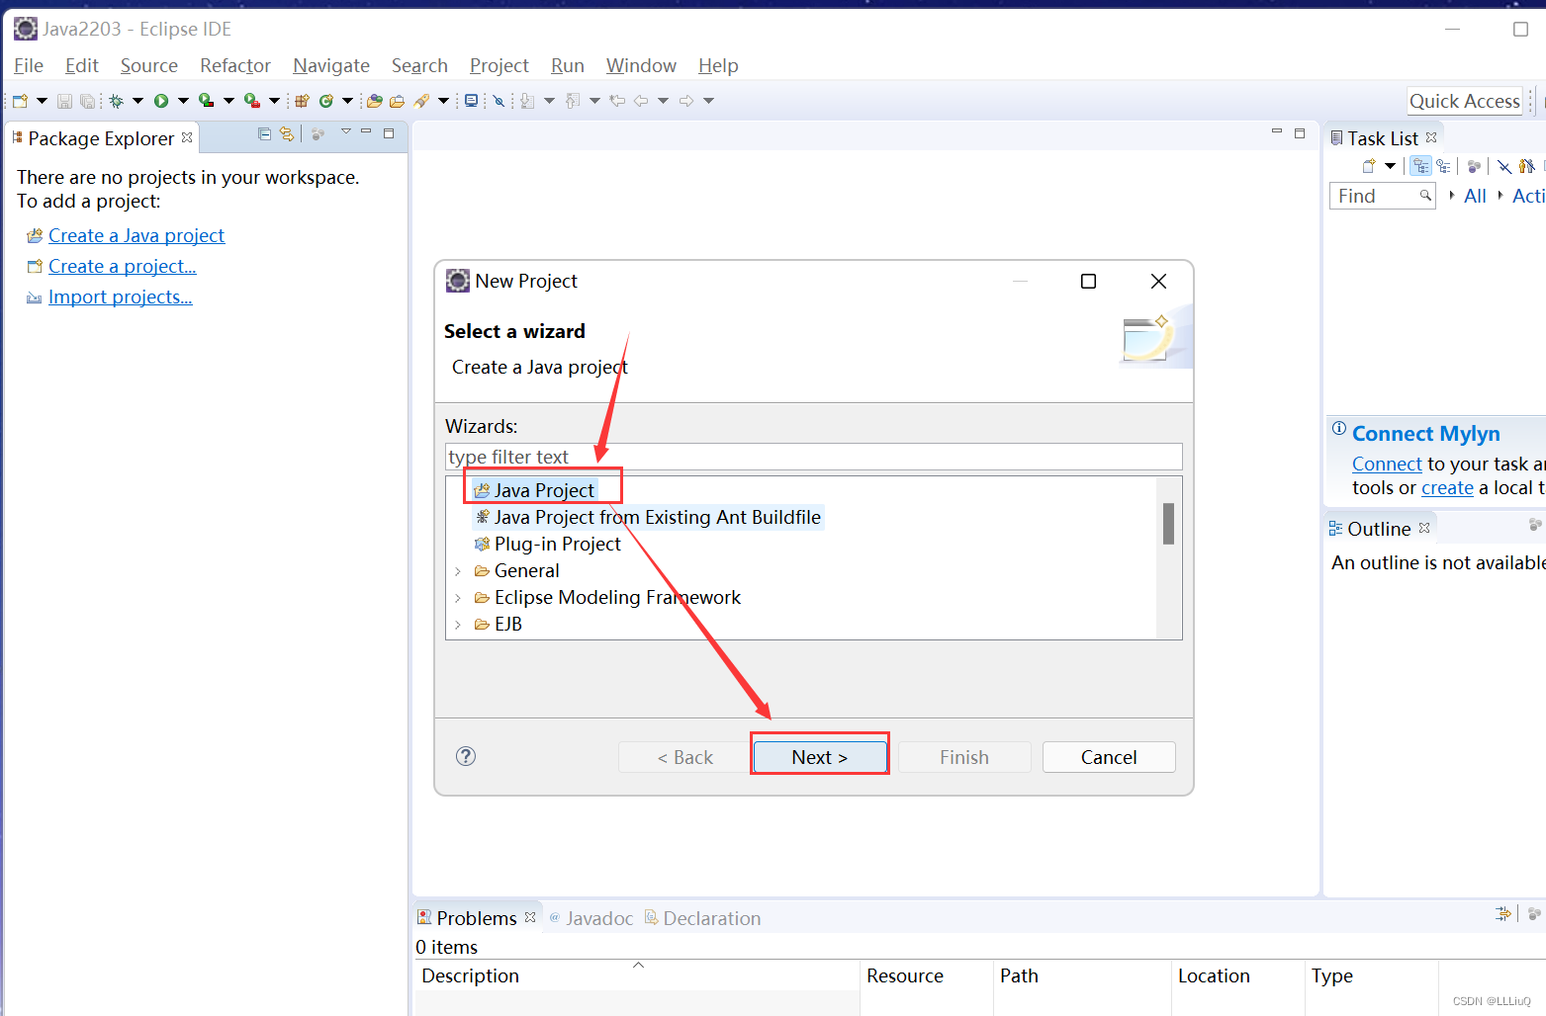This screenshot has height=1016, width=1546.
Task: Click the Open Task toolbar icon
Action: (397, 101)
